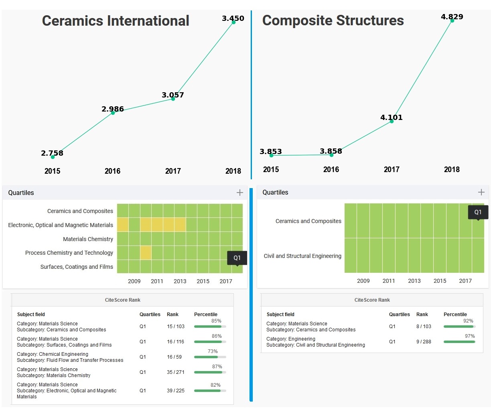Click the yellow 2008 cell in Electronic, Optical row
Viewport: 491px width, 418px height.
123,225
